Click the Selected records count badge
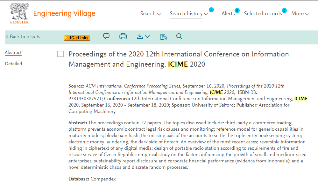The width and height of the screenshot is (318, 190). [x=284, y=10]
